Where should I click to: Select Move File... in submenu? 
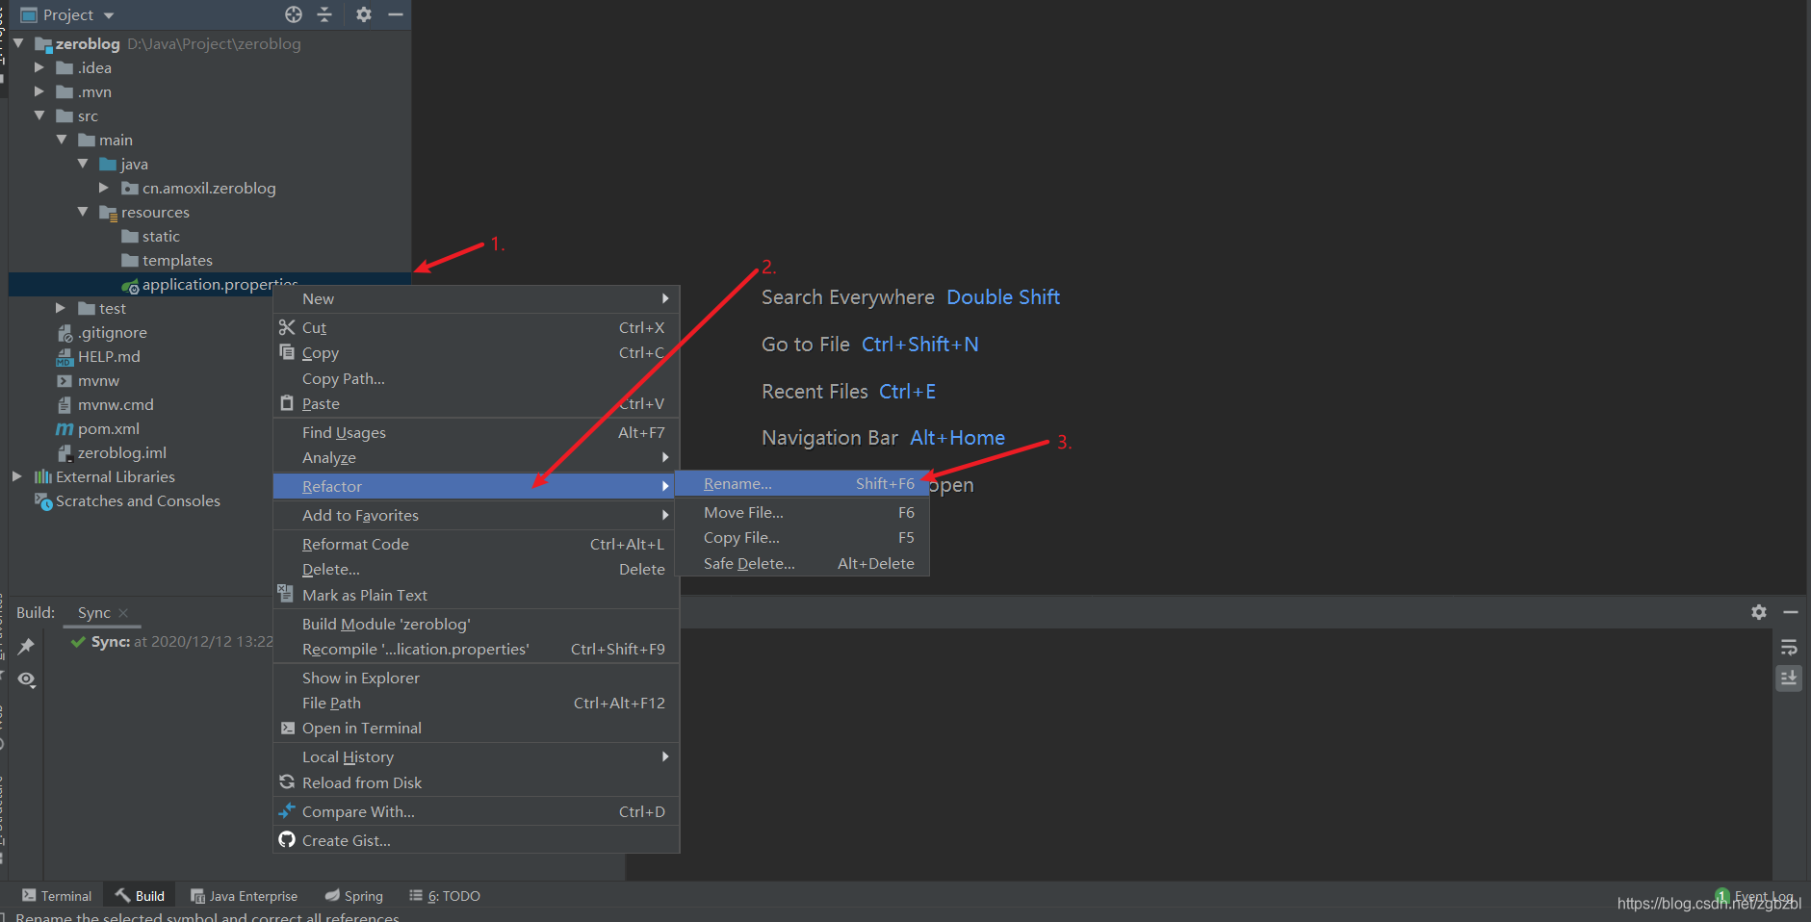coord(802,512)
